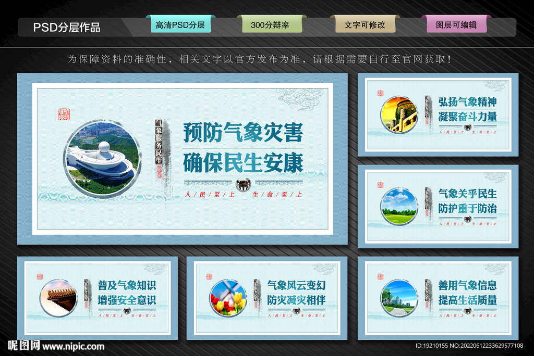
Task: Click the 昵图网 logo
Action: pos(24,346)
